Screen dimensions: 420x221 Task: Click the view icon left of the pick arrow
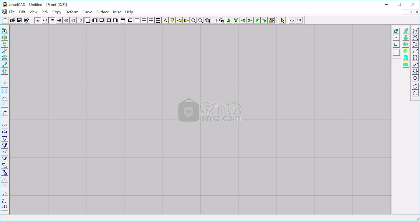pyautogui.click(x=271, y=20)
